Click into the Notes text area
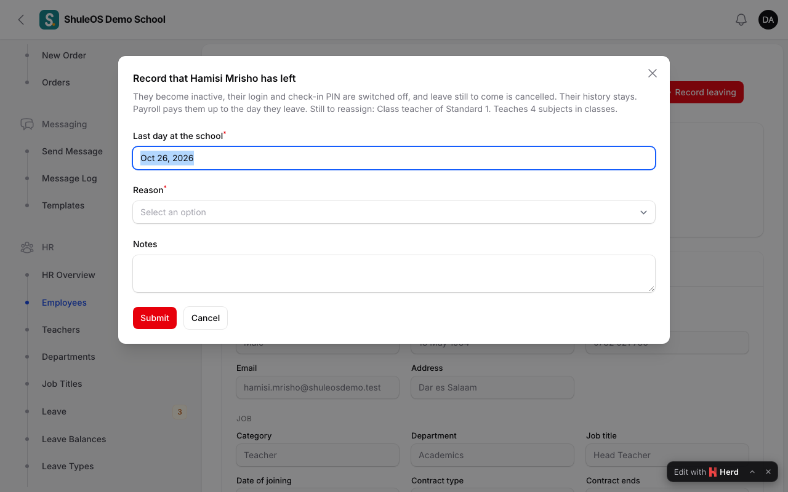This screenshot has height=492, width=788. coord(394,274)
